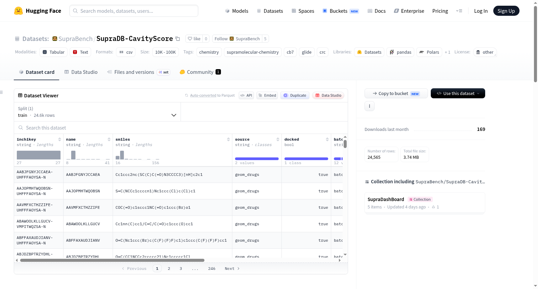Image resolution: width=538 pixels, height=289 pixels.
Task: Copy the dataset name with the copy icon
Action: 178,39
